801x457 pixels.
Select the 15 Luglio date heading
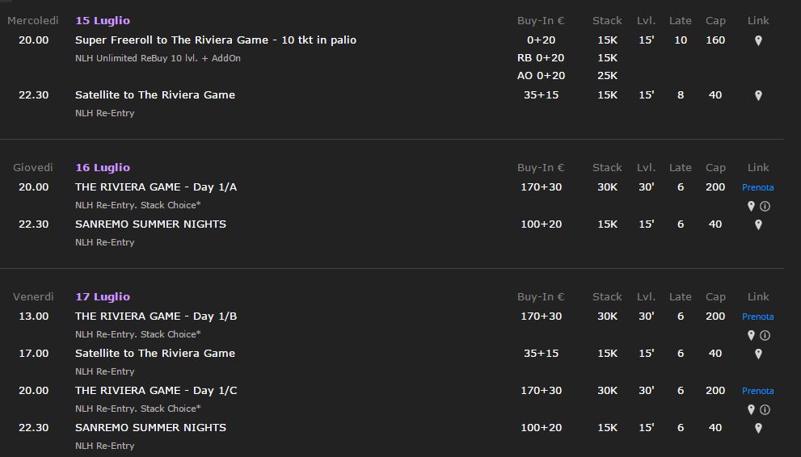click(x=103, y=21)
